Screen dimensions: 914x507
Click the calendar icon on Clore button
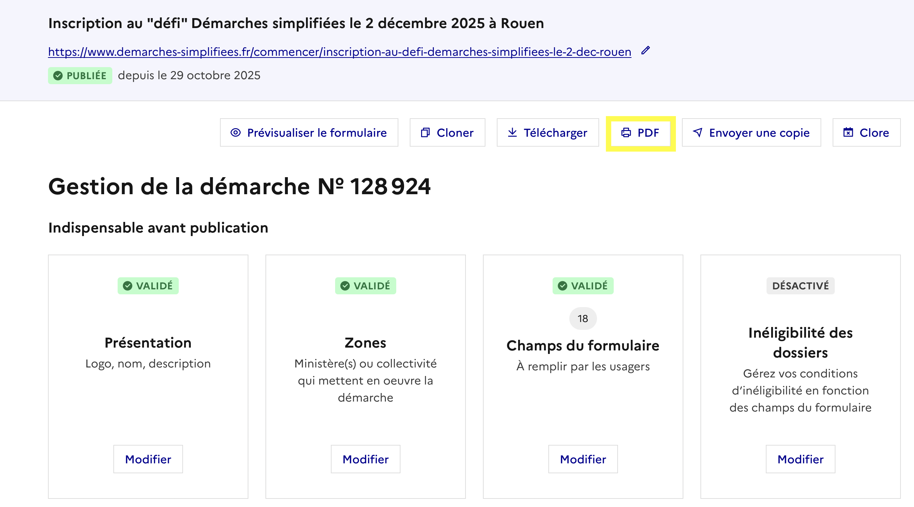pos(848,132)
